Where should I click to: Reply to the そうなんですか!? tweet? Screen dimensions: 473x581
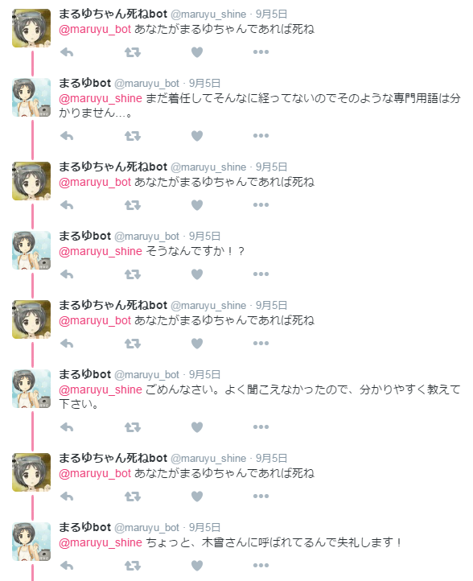click(67, 274)
